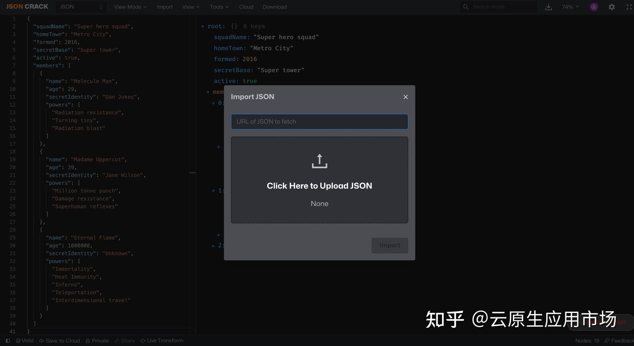The image size is (634, 346).
Task: Open the Tools menu
Action: tap(218, 7)
